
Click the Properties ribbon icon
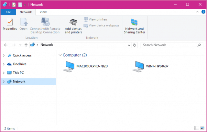coord(10,22)
